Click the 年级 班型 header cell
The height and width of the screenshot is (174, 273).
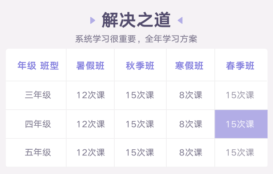(x=36, y=65)
